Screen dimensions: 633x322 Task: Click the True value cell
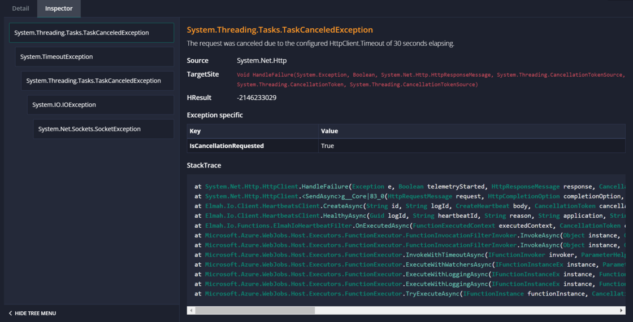(472, 146)
